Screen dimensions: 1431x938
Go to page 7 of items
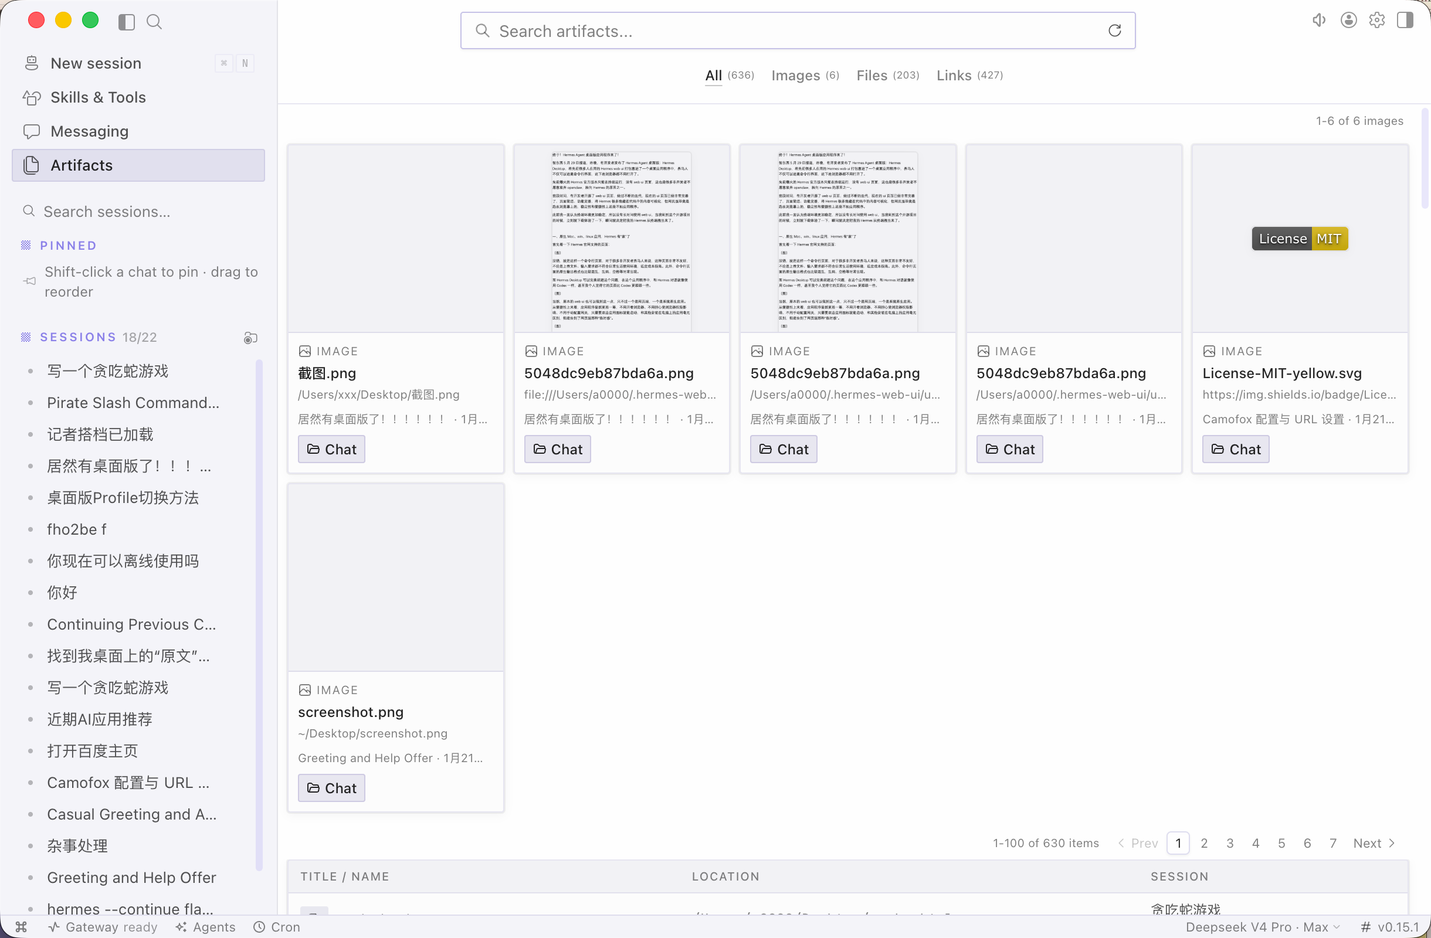coord(1333,843)
